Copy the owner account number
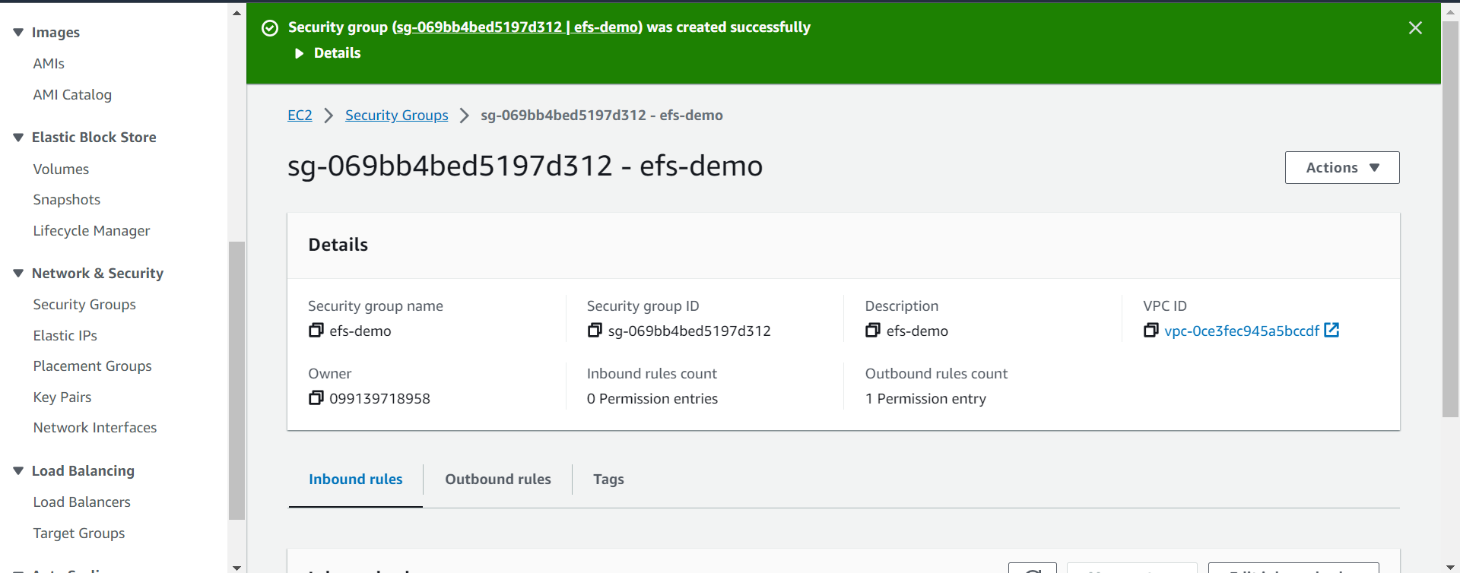 click(x=316, y=398)
